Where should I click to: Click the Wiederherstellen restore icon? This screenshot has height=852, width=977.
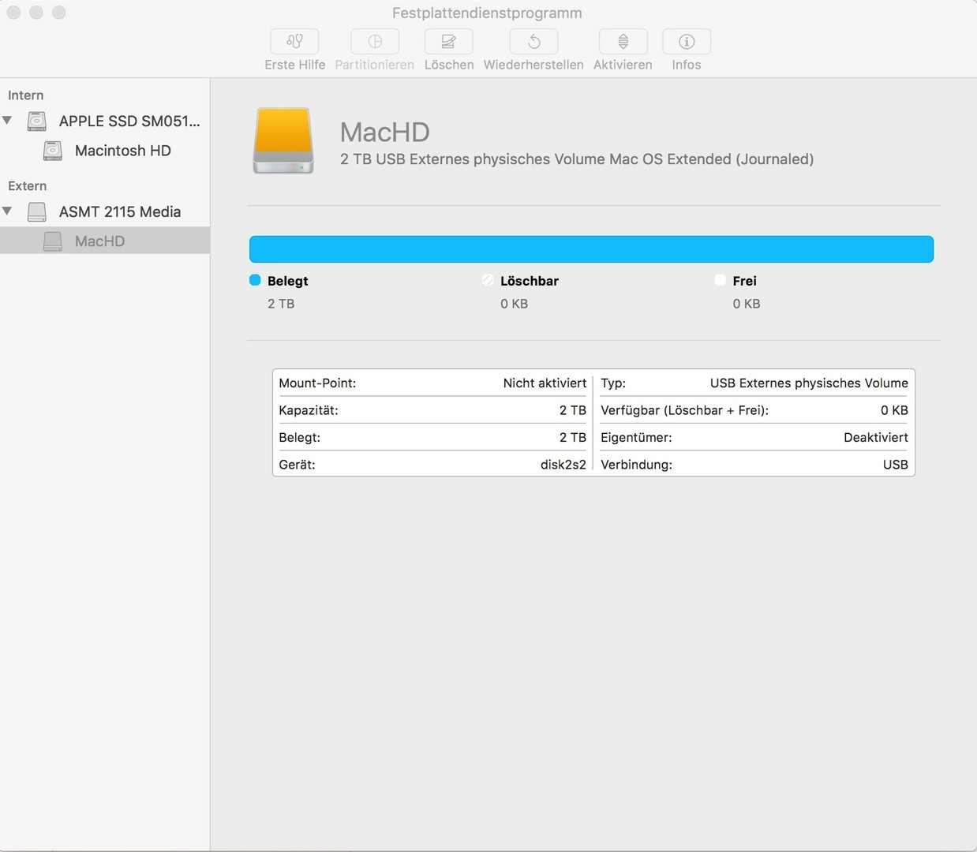[x=533, y=42]
